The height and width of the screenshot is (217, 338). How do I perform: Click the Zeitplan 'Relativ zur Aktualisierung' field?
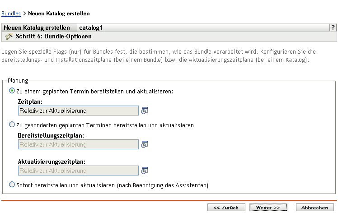tap(78, 111)
